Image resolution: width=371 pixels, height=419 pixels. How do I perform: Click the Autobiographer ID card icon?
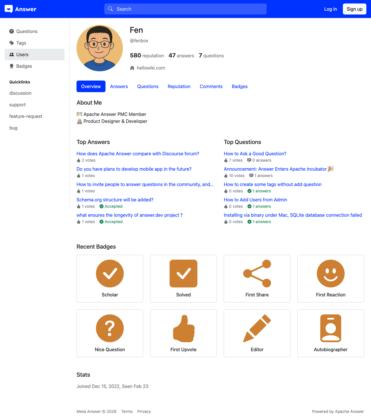330,328
